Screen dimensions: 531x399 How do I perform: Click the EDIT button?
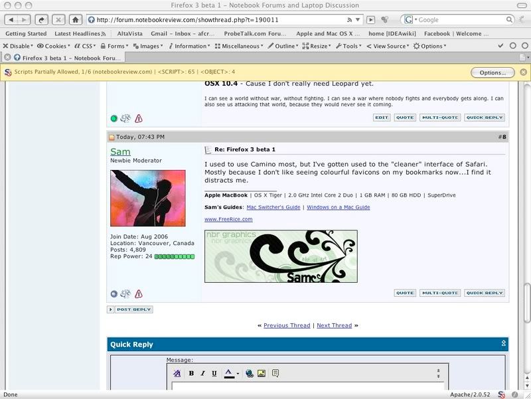click(x=382, y=118)
